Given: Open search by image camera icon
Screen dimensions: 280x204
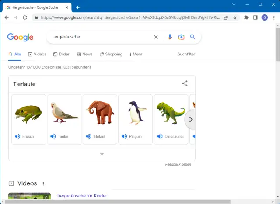Looking at the screenshot, I should 181,37.
